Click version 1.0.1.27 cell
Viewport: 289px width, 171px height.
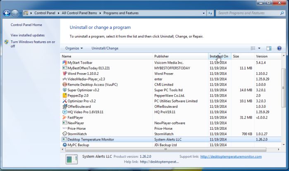click(x=262, y=134)
